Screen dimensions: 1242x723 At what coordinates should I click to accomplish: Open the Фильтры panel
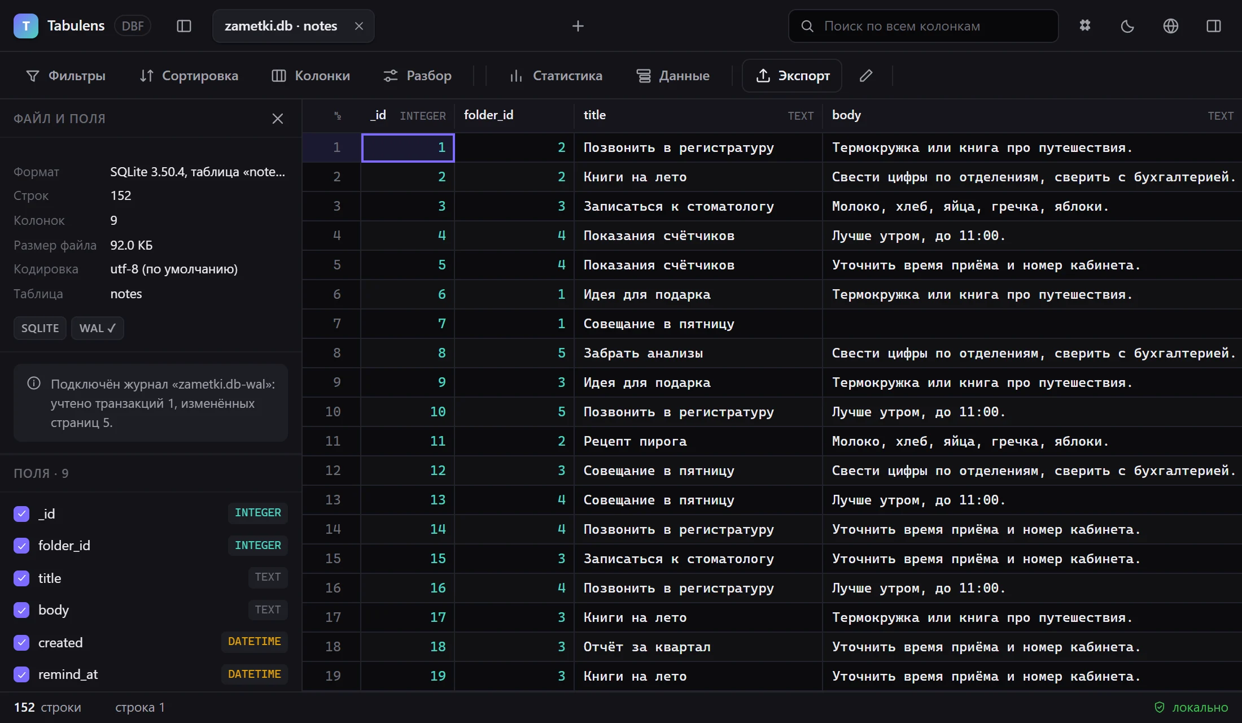tap(66, 76)
